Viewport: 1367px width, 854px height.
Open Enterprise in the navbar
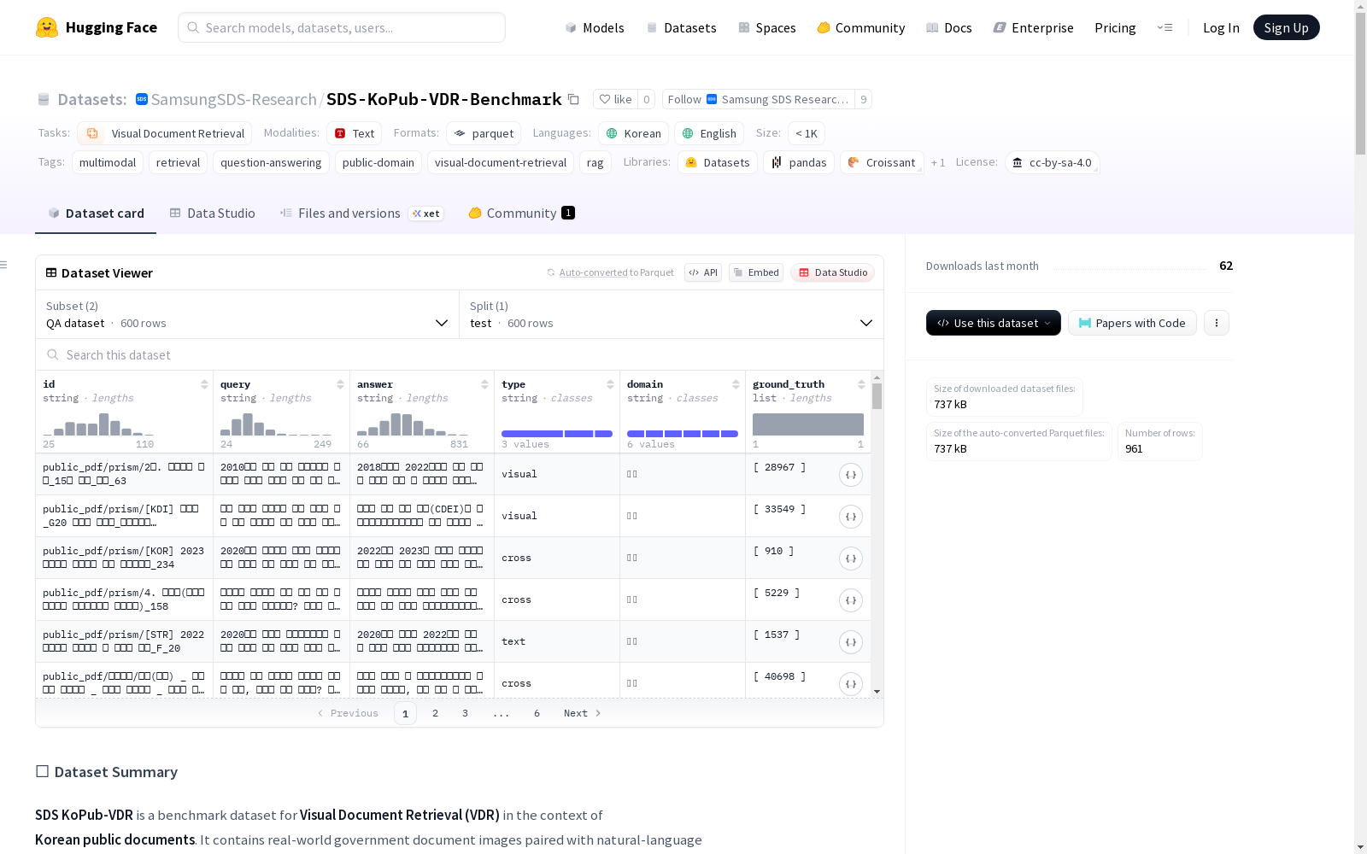tap(1034, 27)
